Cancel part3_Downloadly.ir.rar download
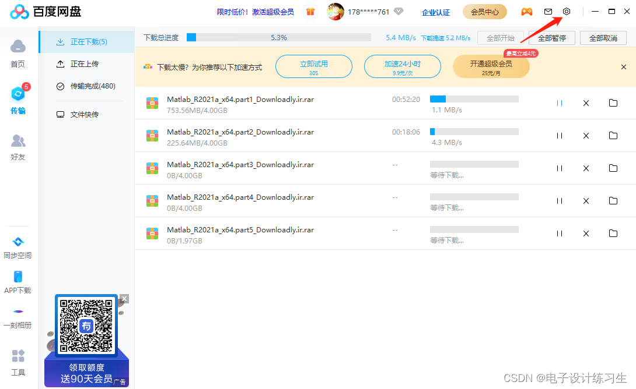Screen dimensions: 636x389 pyautogui.click(x=586, y=168)
